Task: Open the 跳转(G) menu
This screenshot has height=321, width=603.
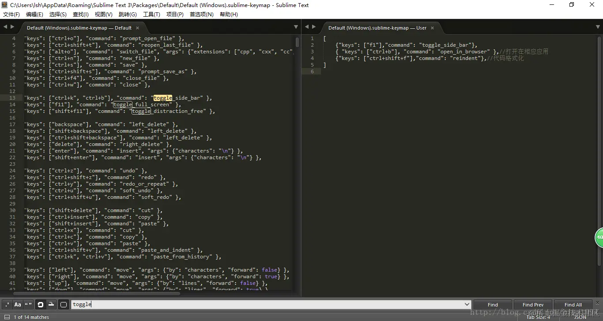Action: pyautogui.click(x=128, y=15)
